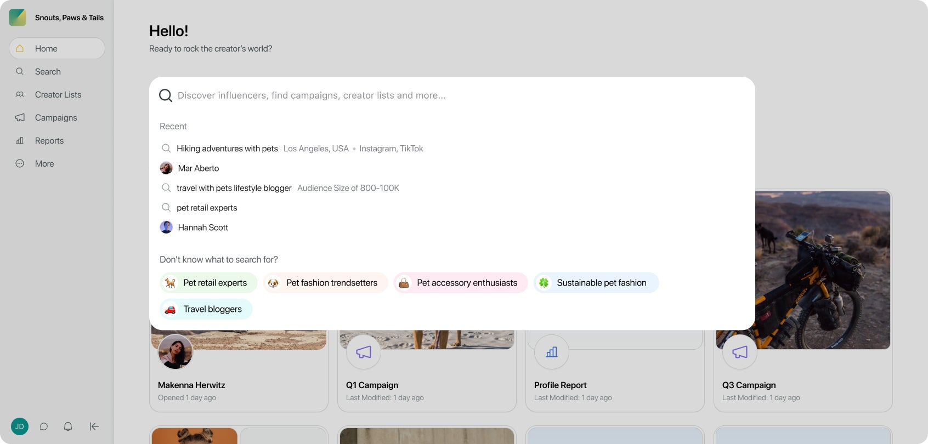The image size is (928, 444).
Task: Click the Profile Report chart icon
Action: (552, 352)
